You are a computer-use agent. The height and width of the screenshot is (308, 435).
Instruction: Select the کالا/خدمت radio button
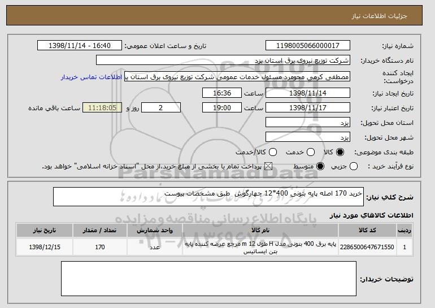pyautogui.click(x=273, y=152)
